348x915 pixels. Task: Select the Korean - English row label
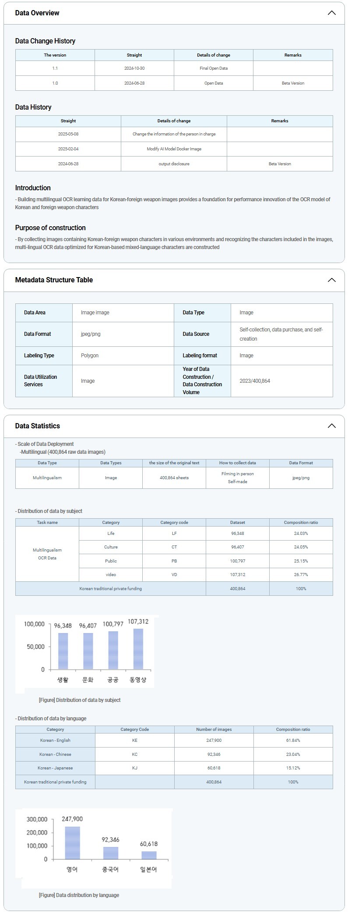55,741
